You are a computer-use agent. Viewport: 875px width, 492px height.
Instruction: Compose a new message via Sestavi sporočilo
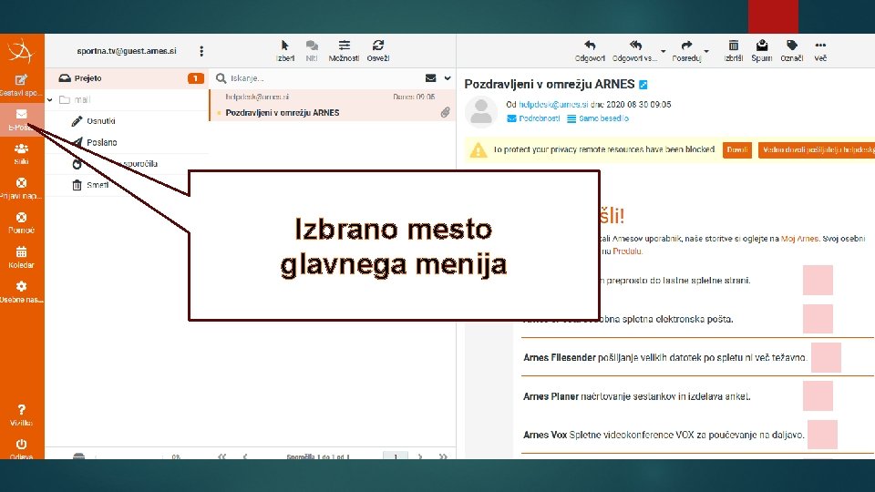coord(21,86)
